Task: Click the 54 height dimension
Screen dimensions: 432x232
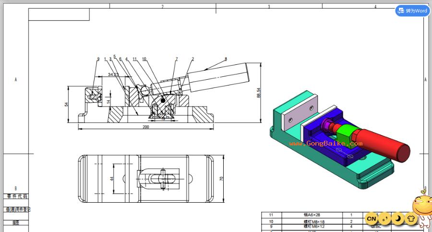Action: click(67, 103)
